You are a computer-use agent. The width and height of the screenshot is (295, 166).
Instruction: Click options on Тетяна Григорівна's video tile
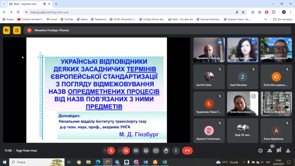(254, 42)
